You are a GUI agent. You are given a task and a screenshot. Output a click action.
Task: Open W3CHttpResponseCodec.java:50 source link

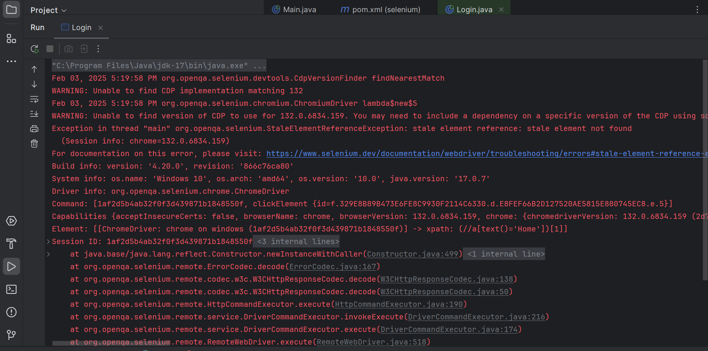point(445,292)
